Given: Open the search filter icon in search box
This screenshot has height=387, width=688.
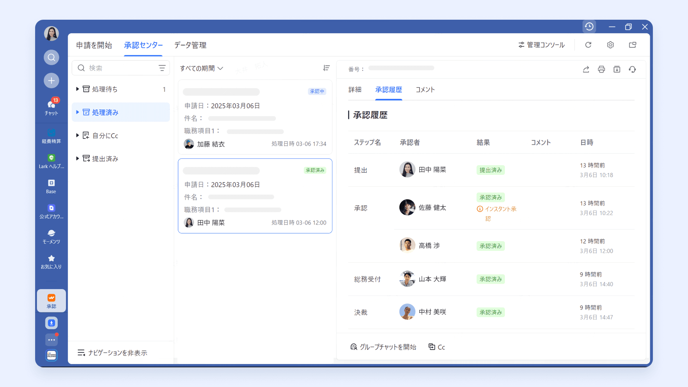Looking at the screenshot, I should [162, 68].
